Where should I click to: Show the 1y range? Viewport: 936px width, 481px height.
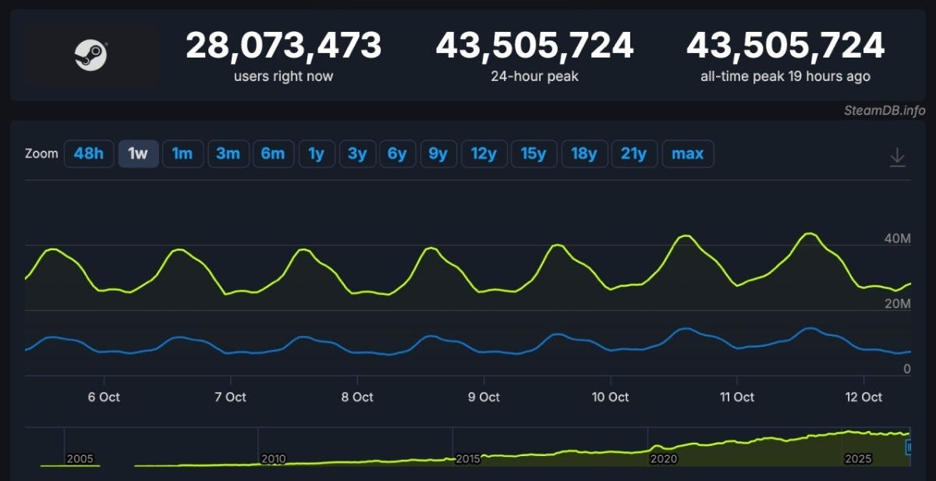click(x=316, y=154)
